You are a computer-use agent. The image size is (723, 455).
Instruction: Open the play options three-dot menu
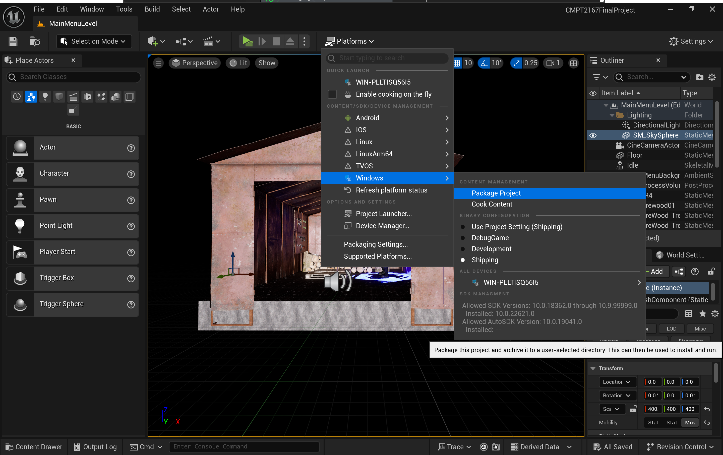[x=304, y=41]
